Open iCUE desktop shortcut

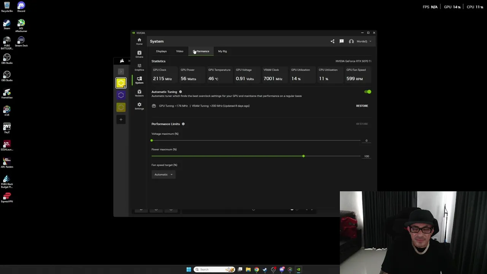click(x=7, y=111)
